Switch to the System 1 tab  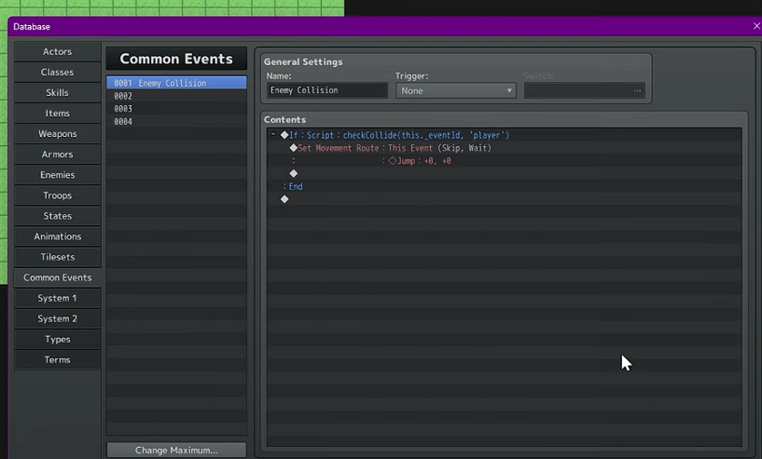(57, 298)
